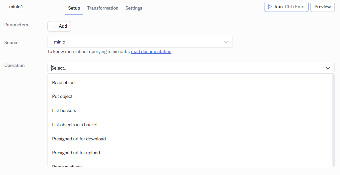Select Presigned url for upload
340x175 pixels.
[x=76, y=153]
